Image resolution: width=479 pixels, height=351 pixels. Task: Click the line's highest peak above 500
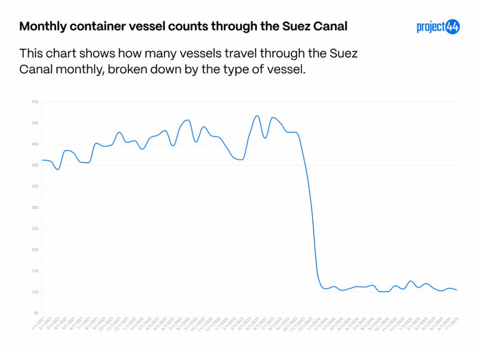point(257,115)
